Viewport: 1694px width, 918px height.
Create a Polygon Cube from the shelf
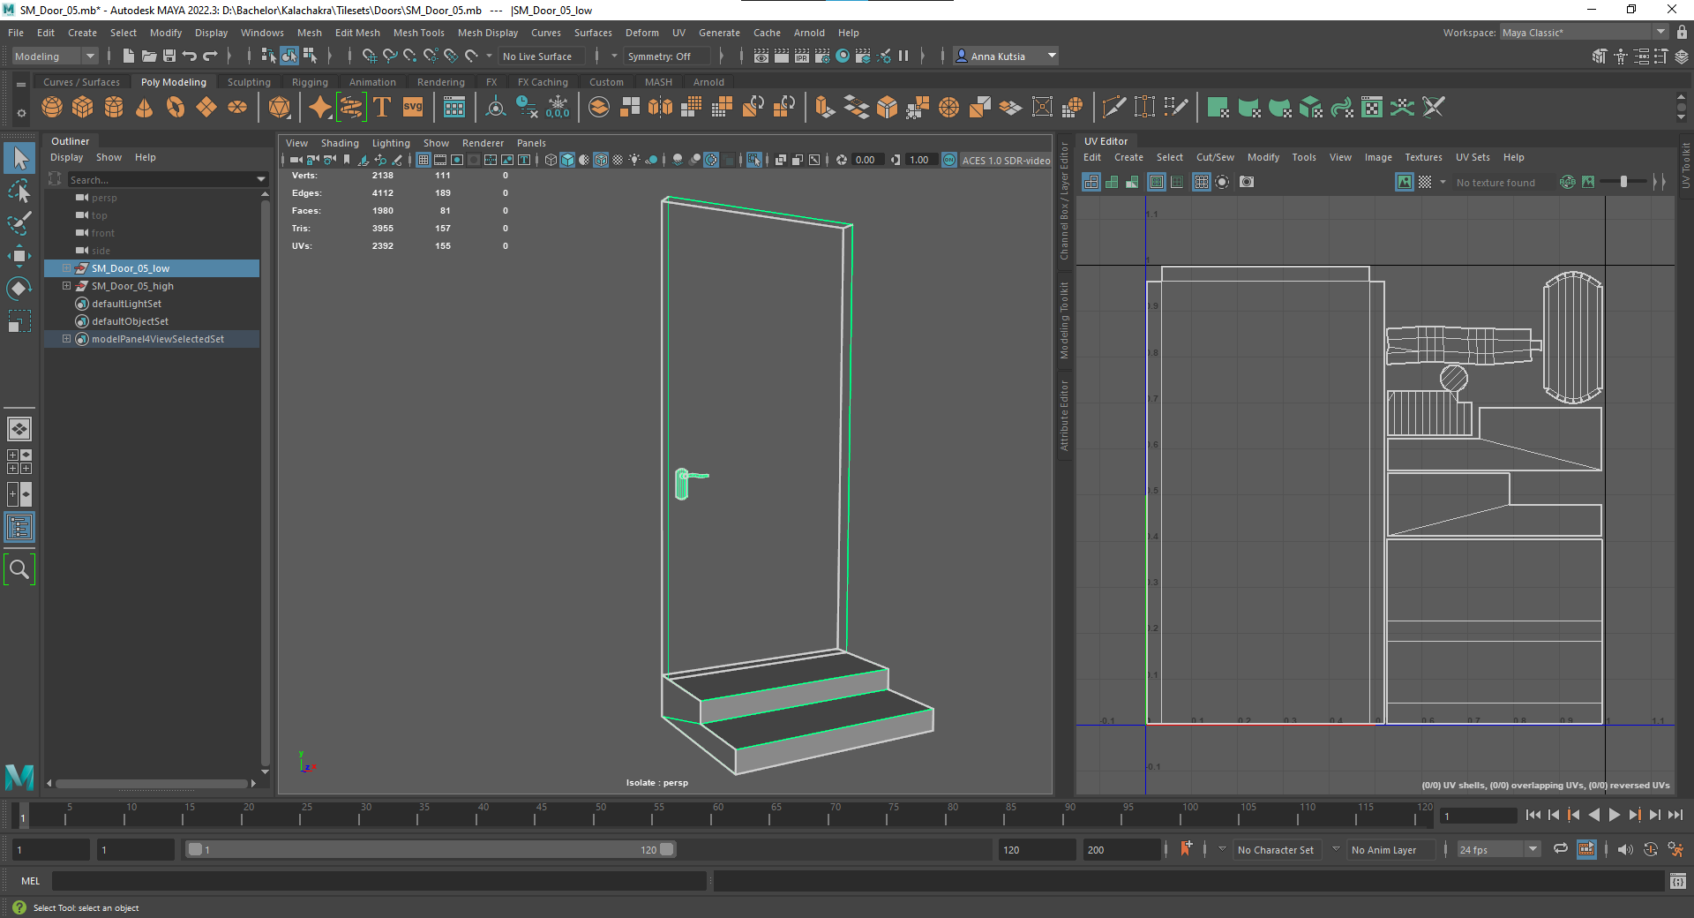pyautogui.click(x=83, y=108)
